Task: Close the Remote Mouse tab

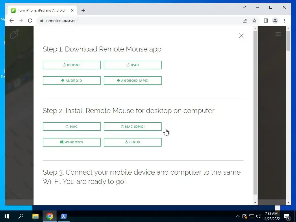Action: tap(72, 10)
